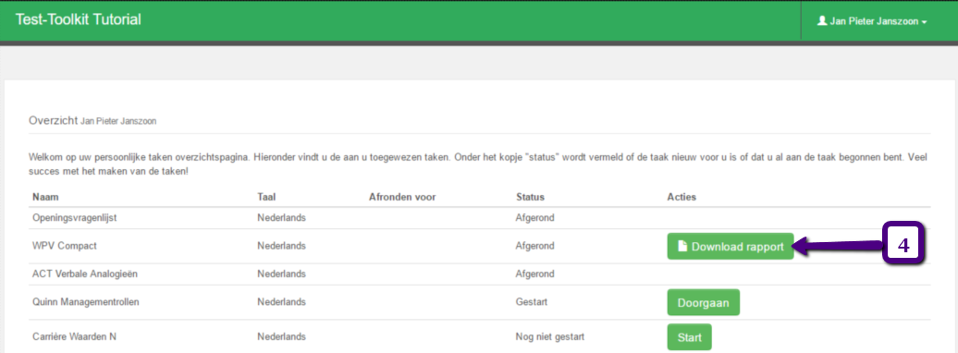Open the Jan Pieter Janszoon user menu
This screenshot has height=353, width=958.
pyautogui.click(x=873, y=20)
